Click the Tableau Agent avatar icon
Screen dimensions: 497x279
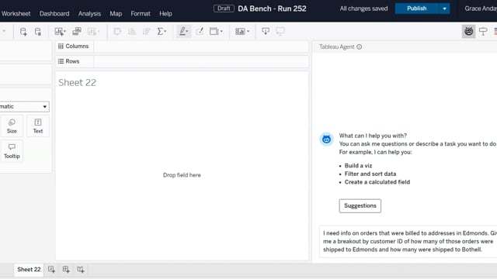(x=326, y=139)
